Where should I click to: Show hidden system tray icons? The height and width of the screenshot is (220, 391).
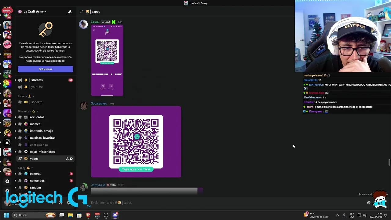[x=337, y=215]
